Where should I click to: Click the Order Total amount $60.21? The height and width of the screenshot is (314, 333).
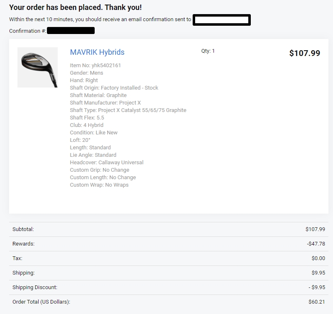pyautogui.click(x=316, y=302)
